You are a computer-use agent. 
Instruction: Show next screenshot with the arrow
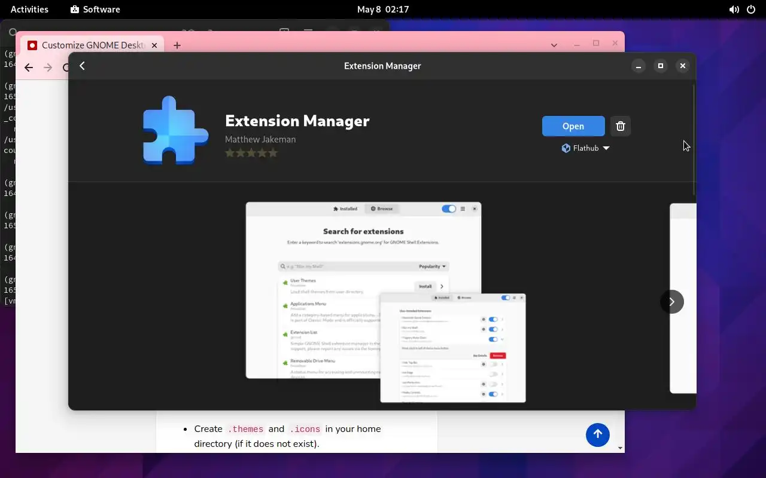pyautogui.click(x=671, y=302)
